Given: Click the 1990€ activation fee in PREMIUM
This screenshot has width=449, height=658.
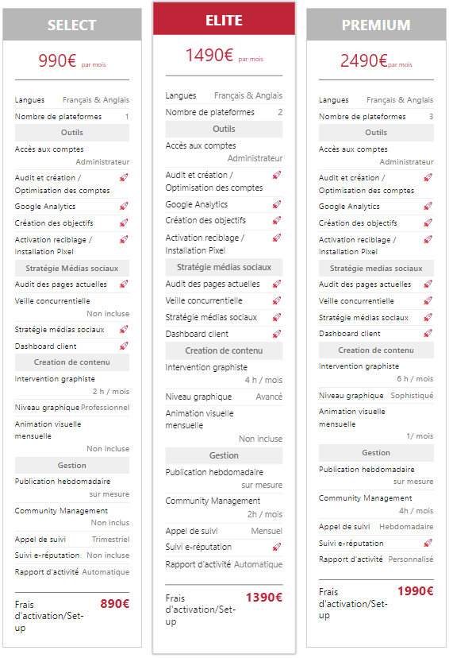Looking at the screenshot, I should point(416,591).
